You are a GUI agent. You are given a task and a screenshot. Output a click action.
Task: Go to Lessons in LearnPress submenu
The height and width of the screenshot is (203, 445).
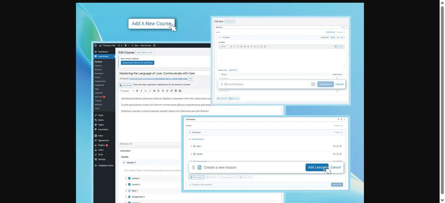(98, 66)
